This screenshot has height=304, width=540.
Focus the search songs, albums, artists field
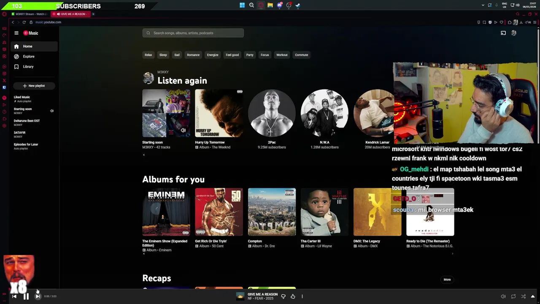click(x=193, y=33)
